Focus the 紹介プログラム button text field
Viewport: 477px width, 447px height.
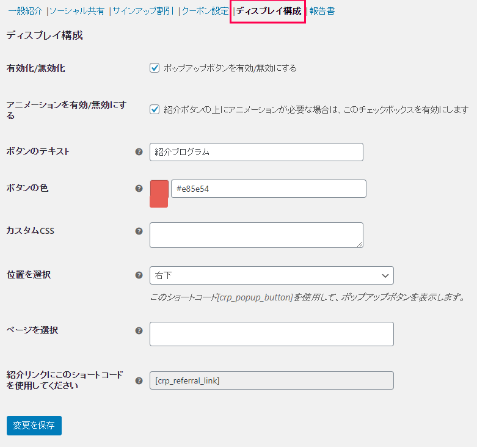click(x=257, y=152)
